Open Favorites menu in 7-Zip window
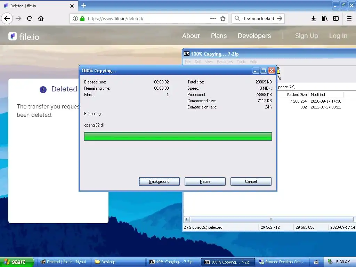The width and height of the screenshot is (356, 267). pos(225,62)
